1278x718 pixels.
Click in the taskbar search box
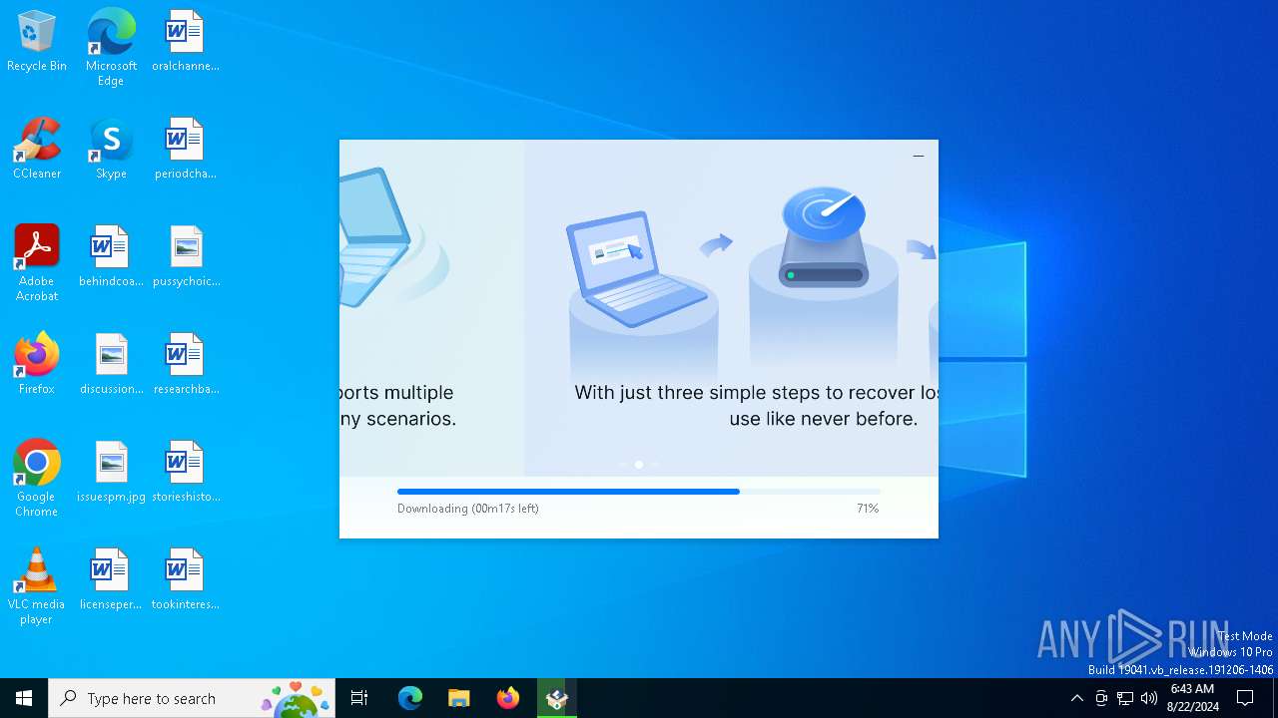pyautogui.click(x=193, y=698)
